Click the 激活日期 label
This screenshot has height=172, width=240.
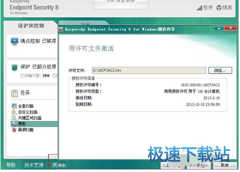coord(84,98)
